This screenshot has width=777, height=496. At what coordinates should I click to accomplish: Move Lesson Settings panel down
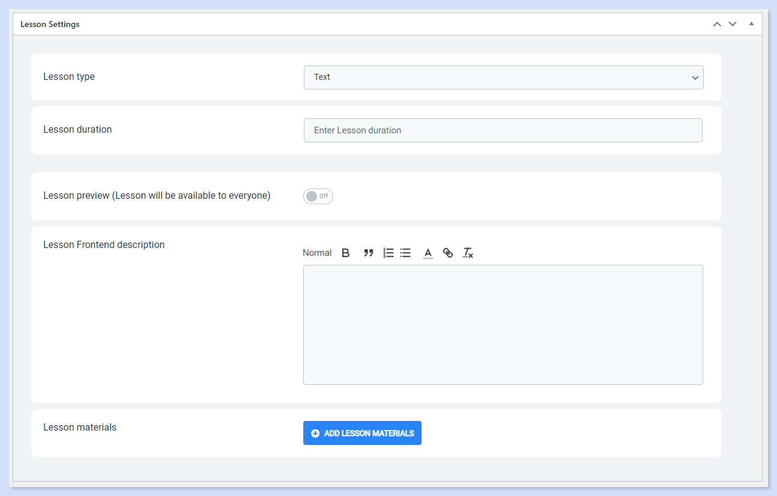(x=733, y=24)
